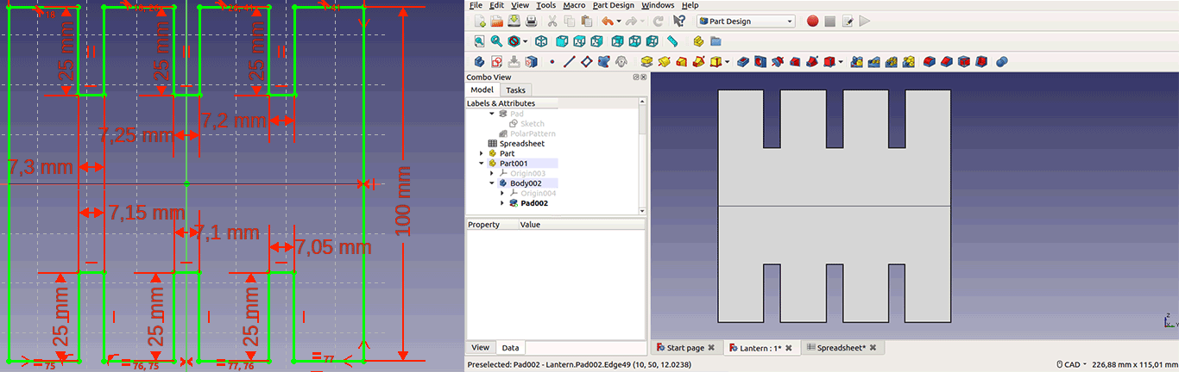1179x372 pixels.
Task: Undock the Combo View panel
Action: [x=636, y=77]
